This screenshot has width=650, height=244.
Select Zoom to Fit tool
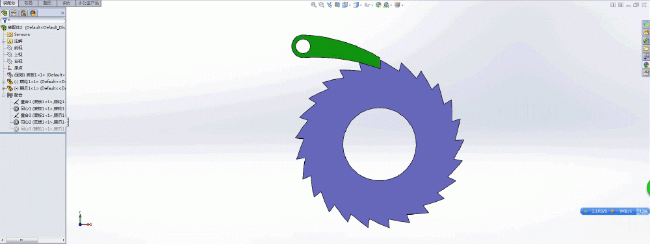(x=314, y=5)
